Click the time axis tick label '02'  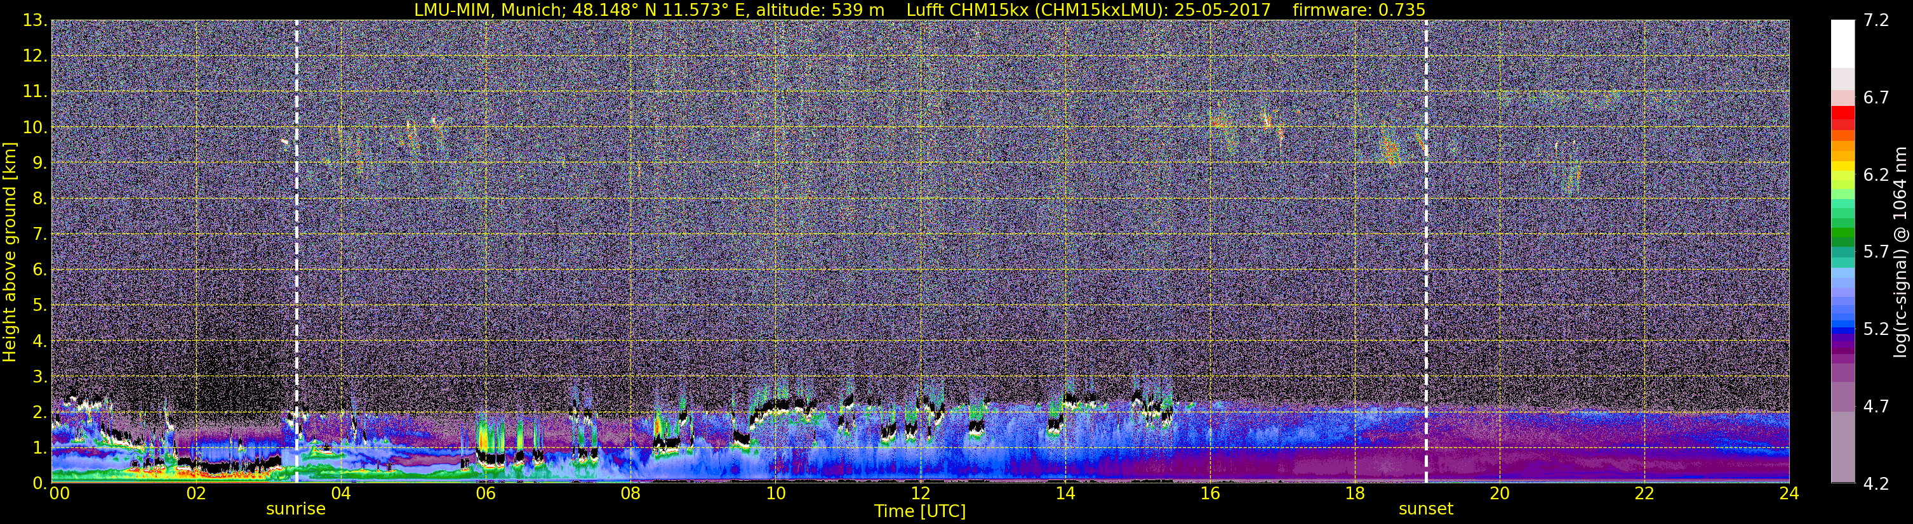[x=196, y=494]
